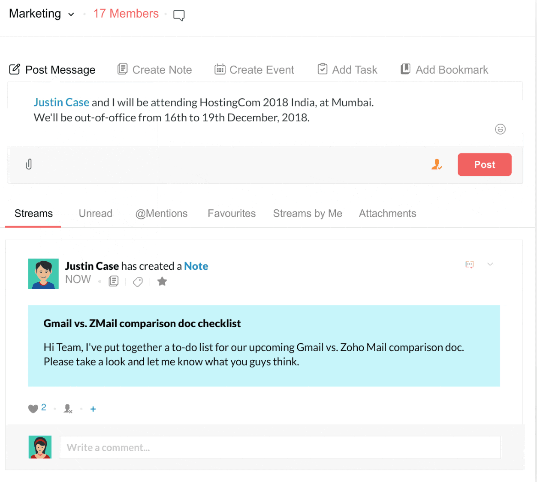Mark Justin Case's note as favourite
Screen dimensions: 537x482
click(162, 281)
